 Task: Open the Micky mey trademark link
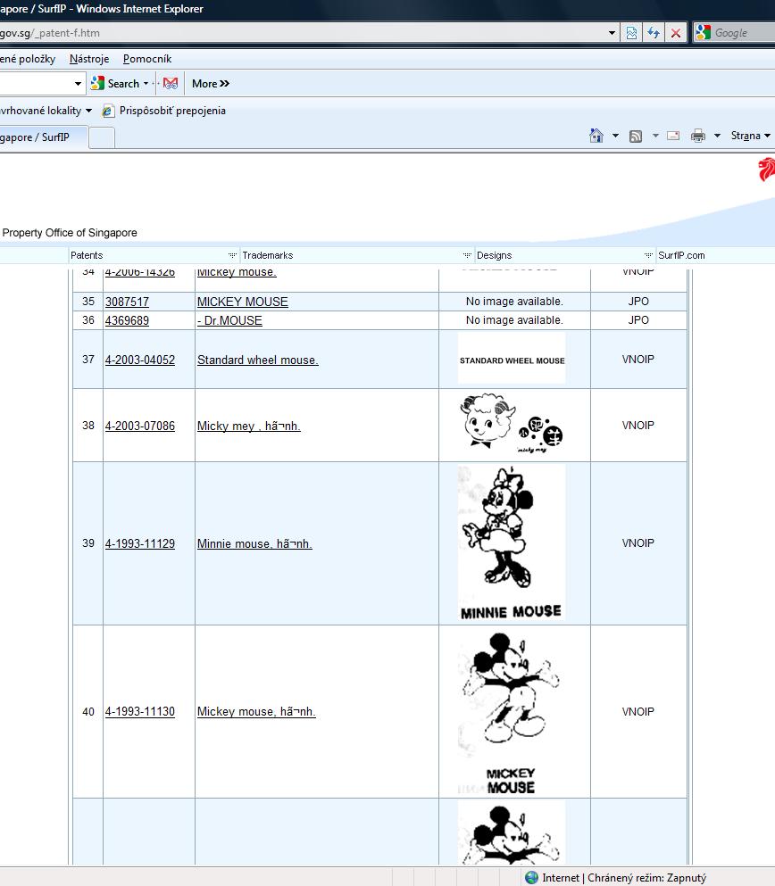click(249, 426)
